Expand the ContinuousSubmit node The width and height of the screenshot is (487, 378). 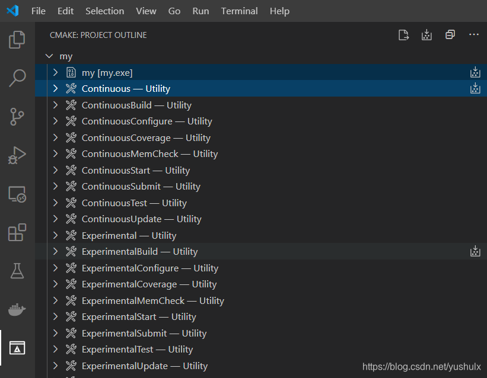point(55,187)
